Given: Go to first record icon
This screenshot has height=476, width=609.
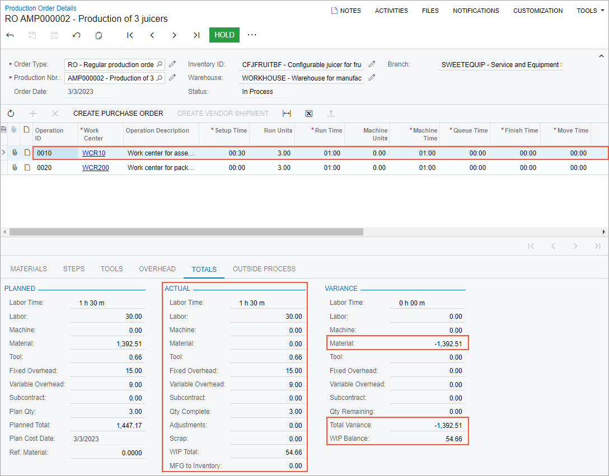Looking at the screenshot, I should [x=130, y=35].
